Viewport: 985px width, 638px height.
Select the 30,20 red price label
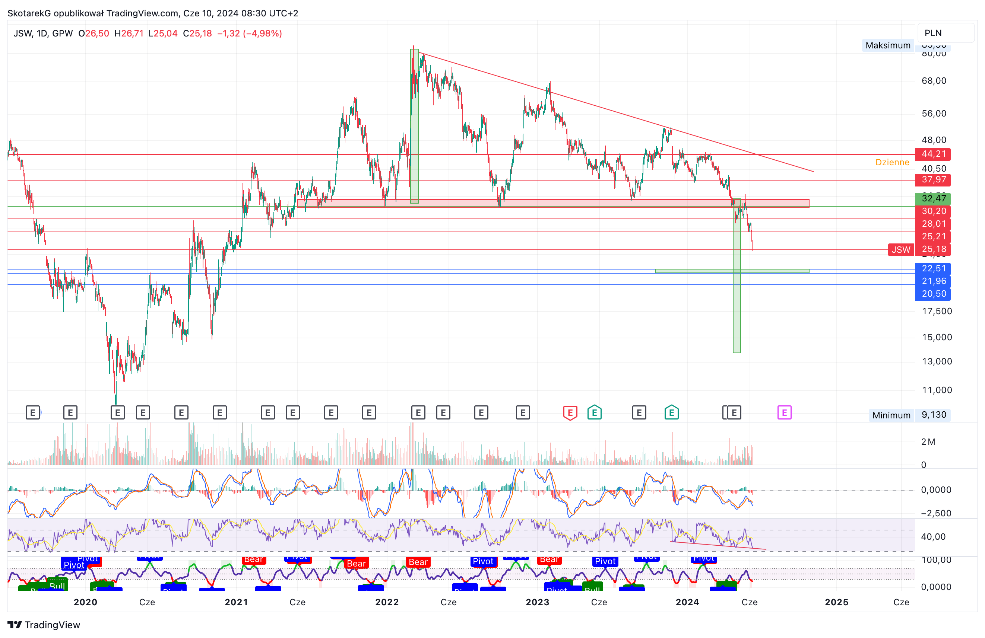(x=933, y=211)
